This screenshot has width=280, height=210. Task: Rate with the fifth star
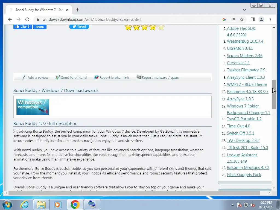point(161,27)
